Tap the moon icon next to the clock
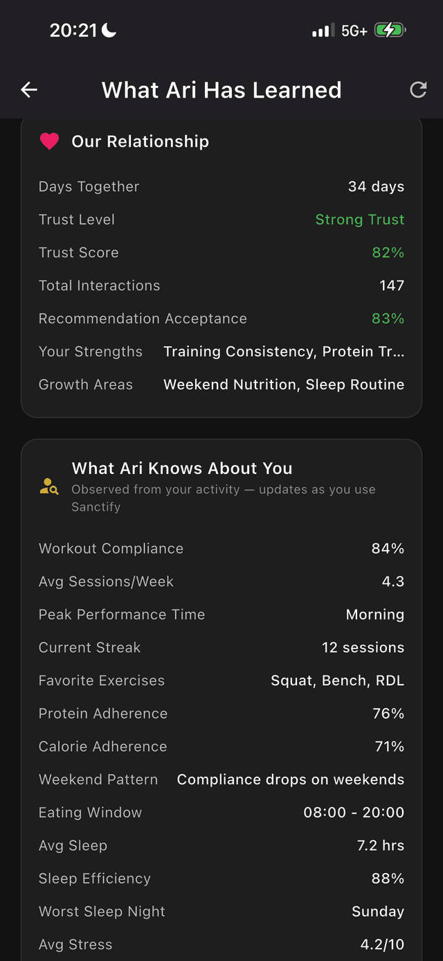Screen dimensions: 443x961 tap(109, 30)
